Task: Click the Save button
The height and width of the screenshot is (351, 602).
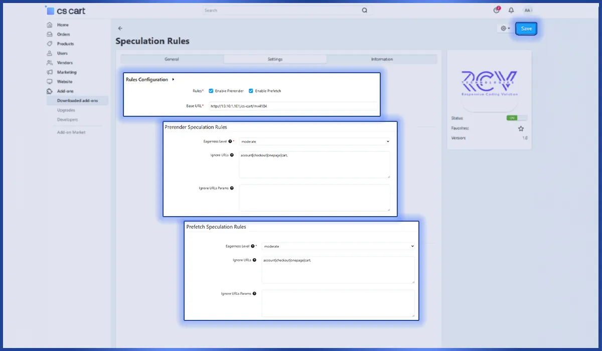Action: [526, 29]
